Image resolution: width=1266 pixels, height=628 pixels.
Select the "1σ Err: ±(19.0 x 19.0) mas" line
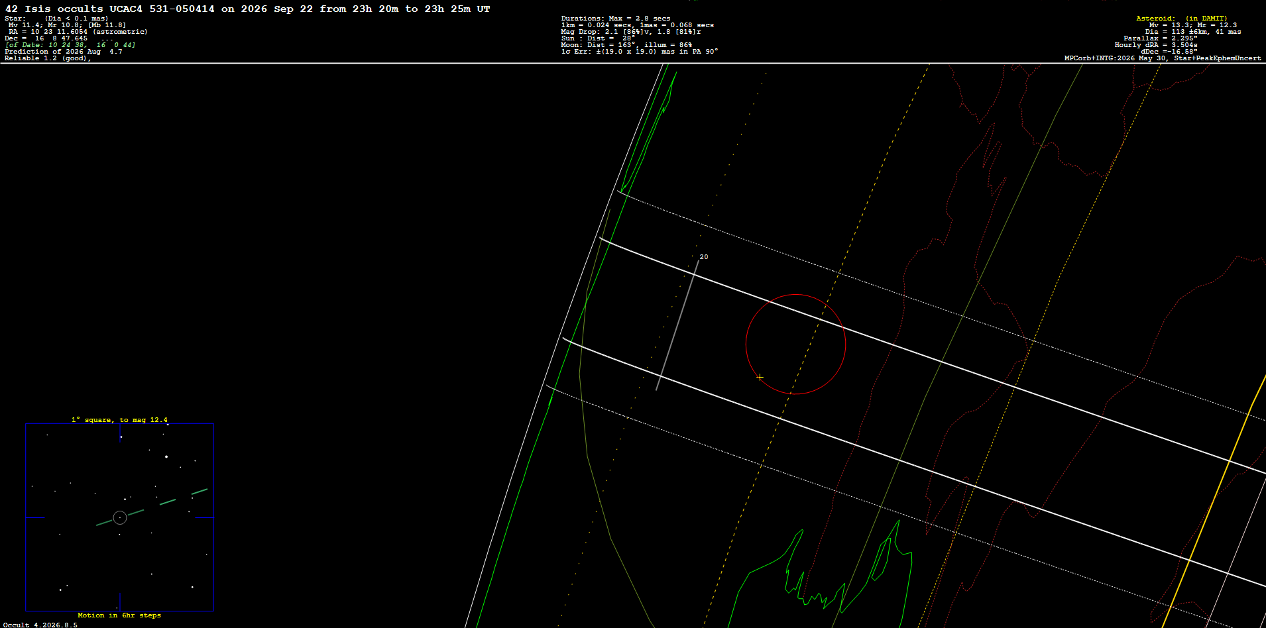(x=640, y=52)
